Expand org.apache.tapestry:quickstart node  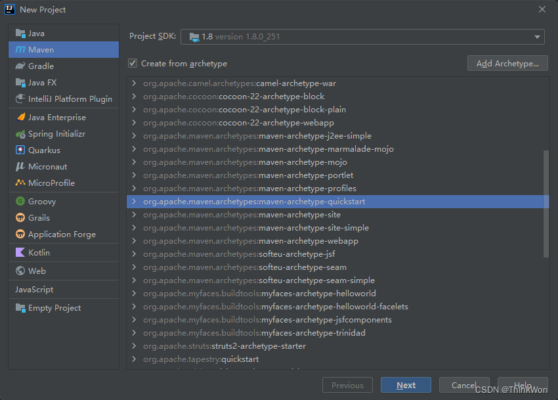(x=134, y=359)
